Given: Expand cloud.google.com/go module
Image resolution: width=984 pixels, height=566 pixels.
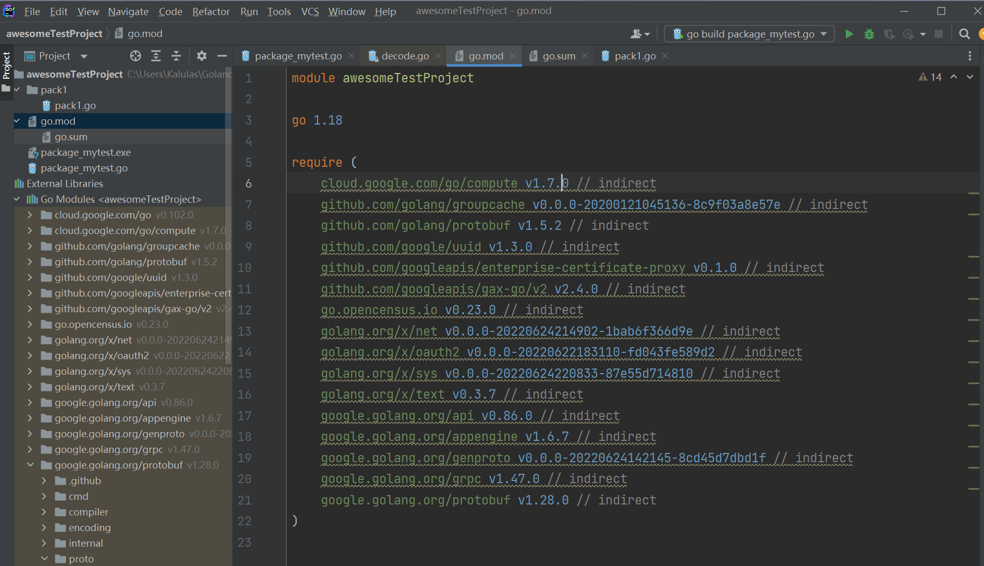Looking at the screenshot, I should pyautogui.click(x=30, y=215).
